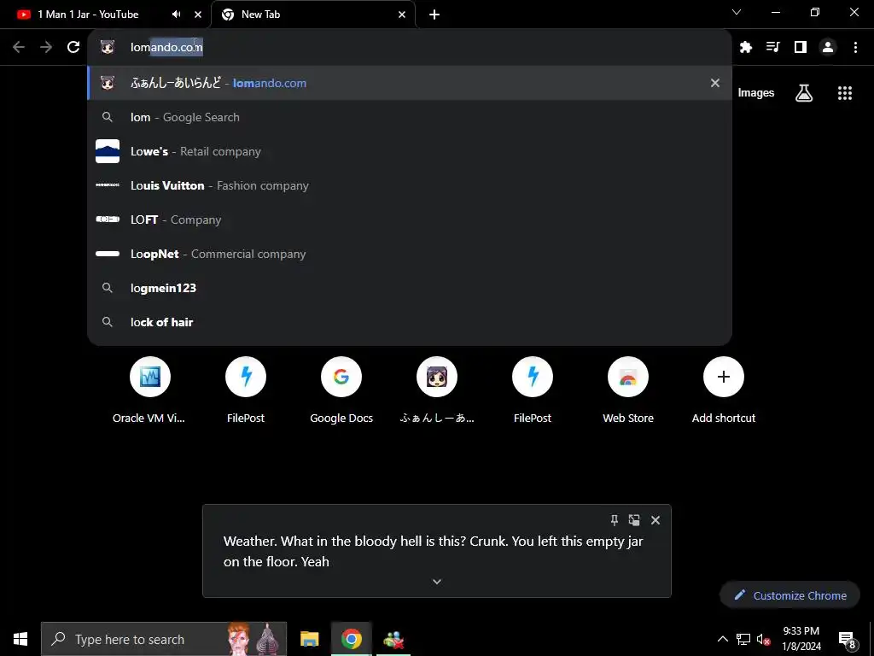Click the Add shortcut button

(724, 390)
